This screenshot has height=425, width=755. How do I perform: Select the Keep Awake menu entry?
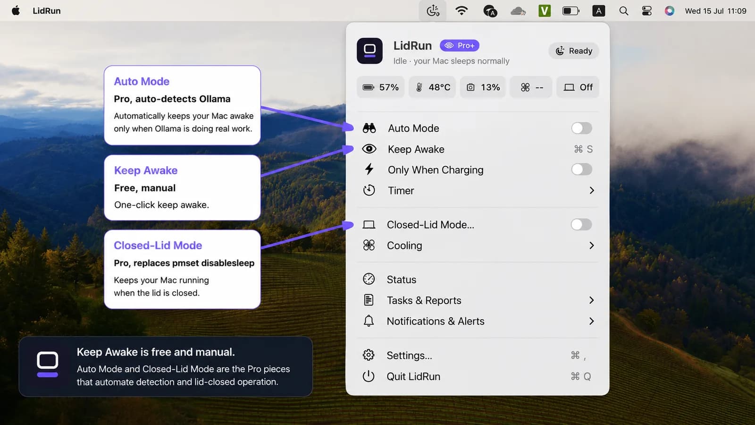point(477,149)
